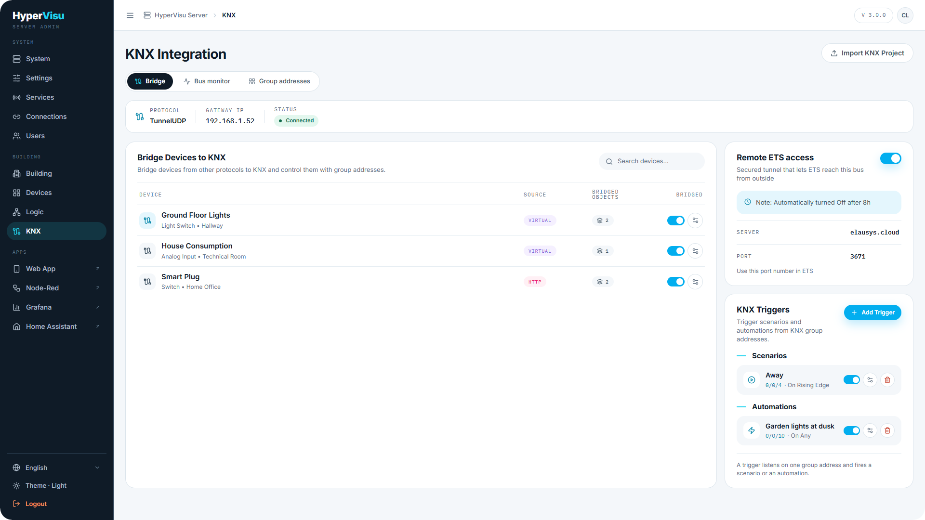Toggle the sidebar hamburger menu icon
The width and height of the screenshot is (925, 520).
130,15
